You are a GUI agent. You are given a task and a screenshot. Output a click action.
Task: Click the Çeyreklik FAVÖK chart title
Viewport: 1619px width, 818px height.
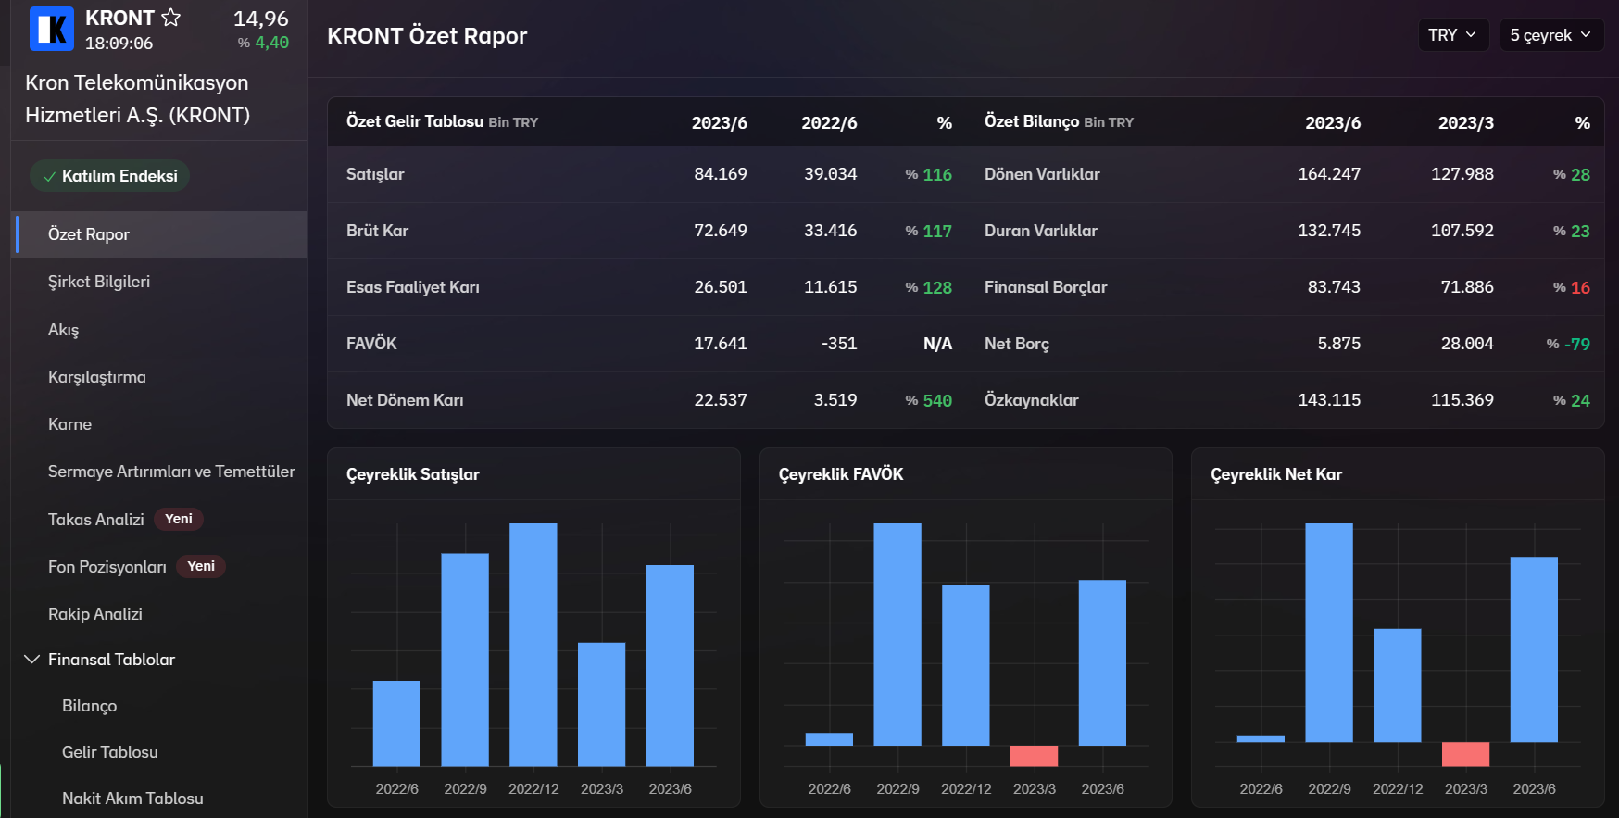(x=841, y=474)
